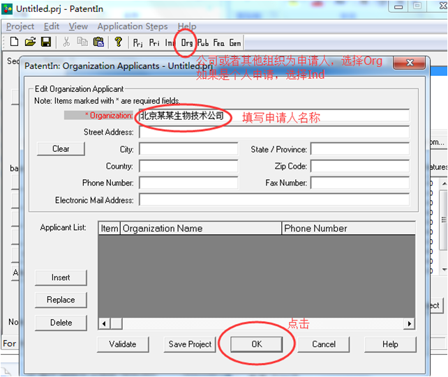Click the Save Project button
This screenshot has width=448, height=377.
coord(190,344)
